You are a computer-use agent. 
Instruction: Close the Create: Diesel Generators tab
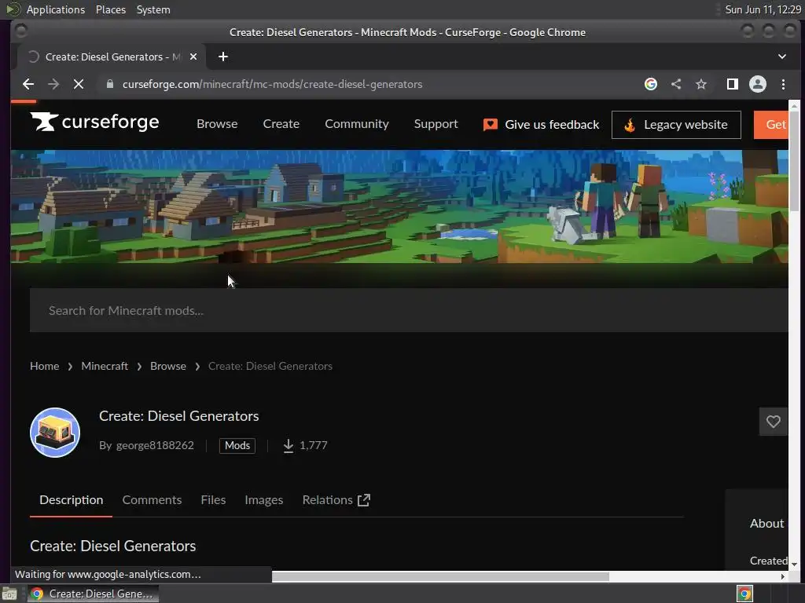click(x=193, y=57)
